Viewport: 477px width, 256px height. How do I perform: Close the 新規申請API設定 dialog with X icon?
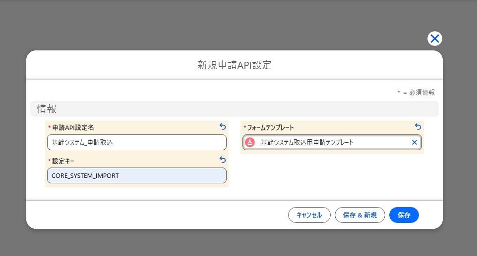pos(435,39)
